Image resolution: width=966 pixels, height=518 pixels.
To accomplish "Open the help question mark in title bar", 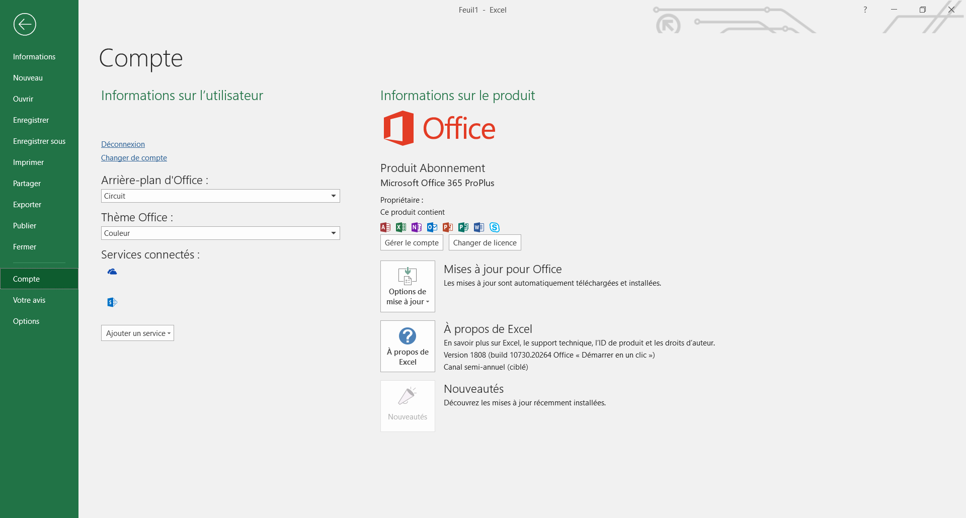I will (x=865, y=10).
